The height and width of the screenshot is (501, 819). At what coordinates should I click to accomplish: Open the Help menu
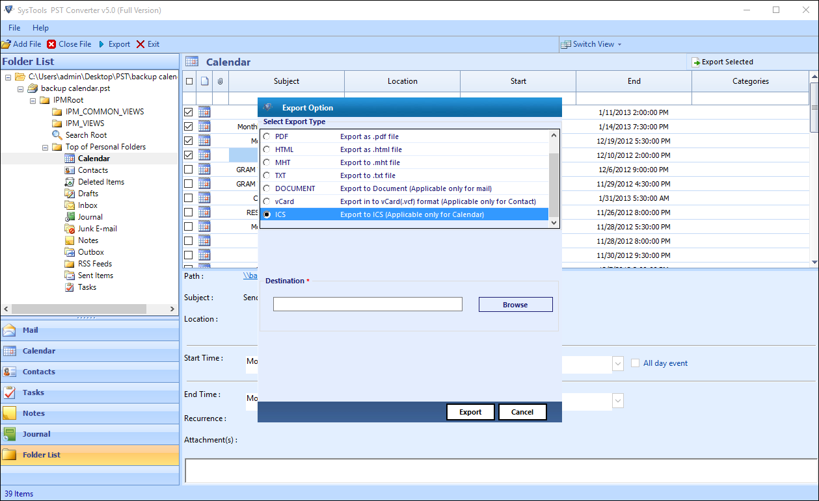[40, 28]
